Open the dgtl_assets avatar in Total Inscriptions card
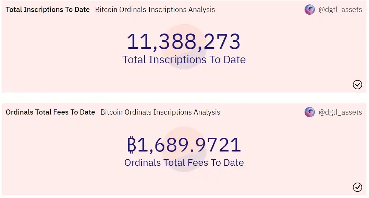The width and height of the screenshot is (369, 198). [x=309, y=10]
